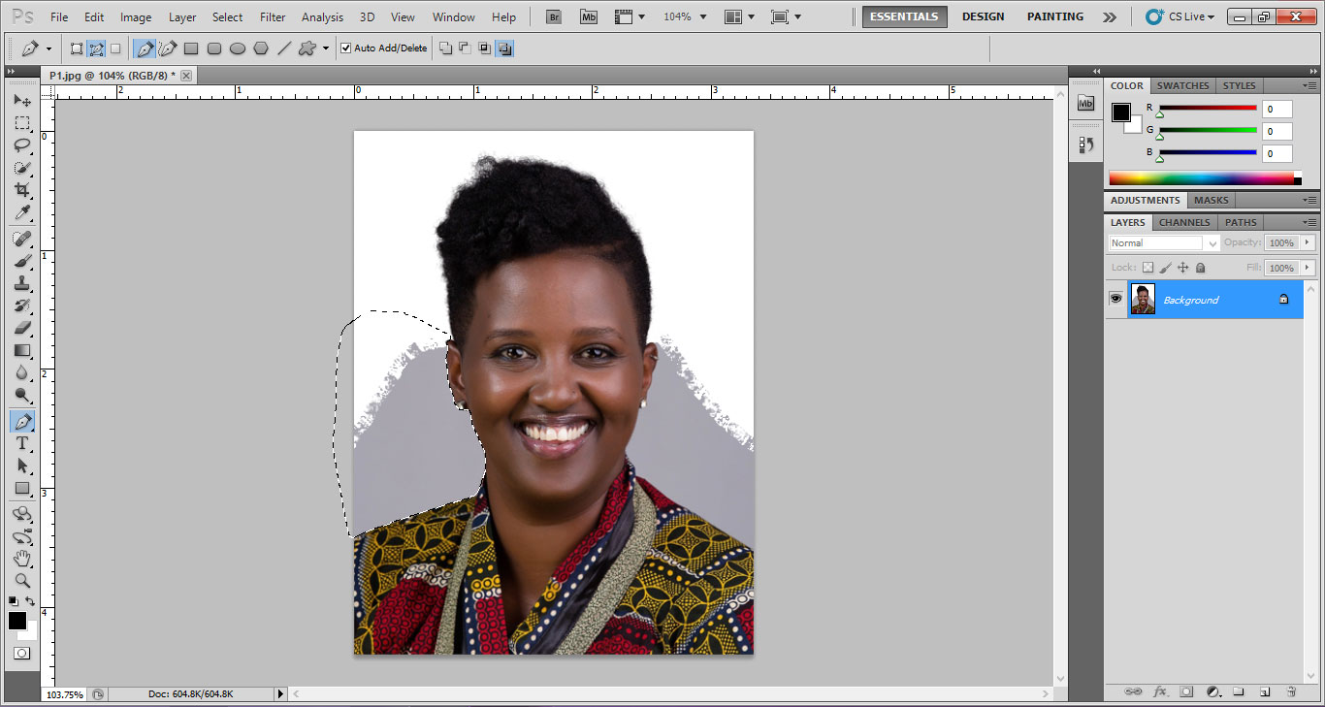Viewport: 1325px width, 707px height.
Task: Select the Path Selection tool
Action: coord(22,466)
